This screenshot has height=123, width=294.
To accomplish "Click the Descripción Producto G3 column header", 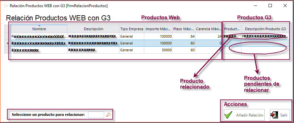I will (x=265, y=29).
